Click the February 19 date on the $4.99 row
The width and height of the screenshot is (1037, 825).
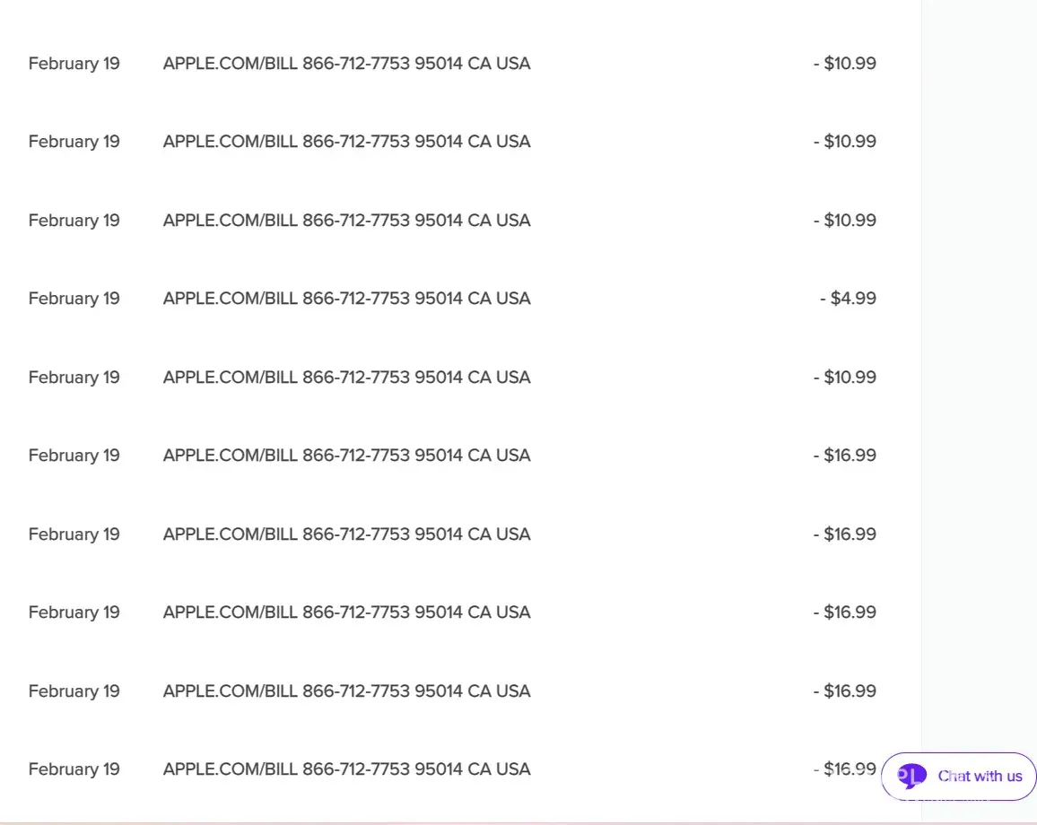(74, 299)
